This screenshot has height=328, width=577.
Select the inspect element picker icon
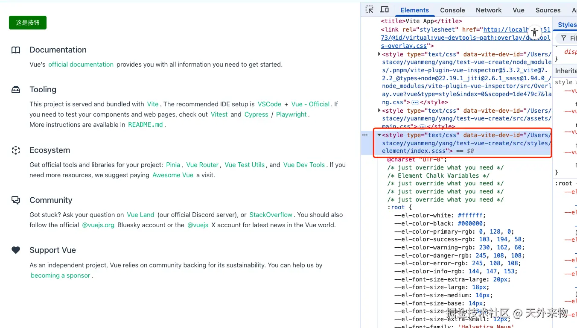point(370,10)
